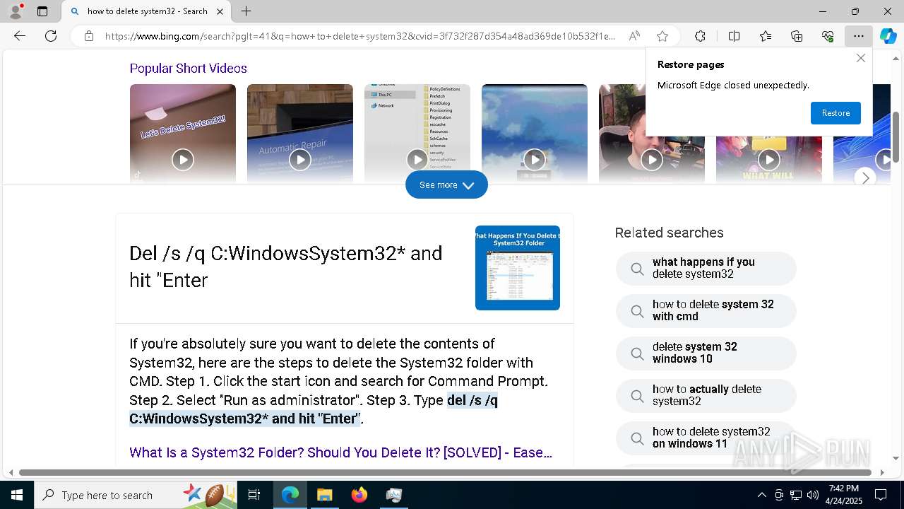
Task: Activate Read aloud icon in address bar
Action: (x=634, y=36)
